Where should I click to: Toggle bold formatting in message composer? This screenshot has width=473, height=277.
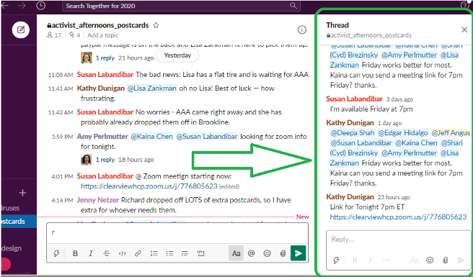pos(75,253)
